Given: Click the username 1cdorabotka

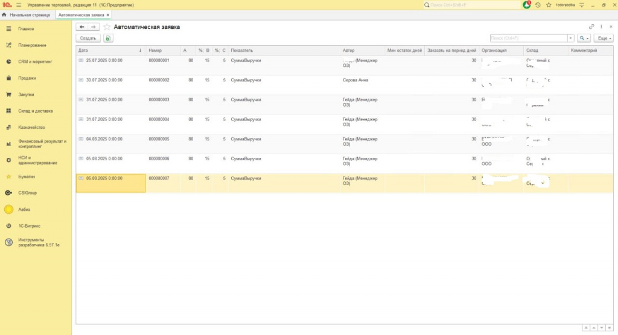Looking at the screenshot, I should pos(565,5).
